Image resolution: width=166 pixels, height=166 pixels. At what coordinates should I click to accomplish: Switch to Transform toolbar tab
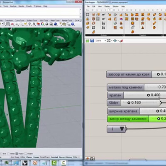coord(9,20)
